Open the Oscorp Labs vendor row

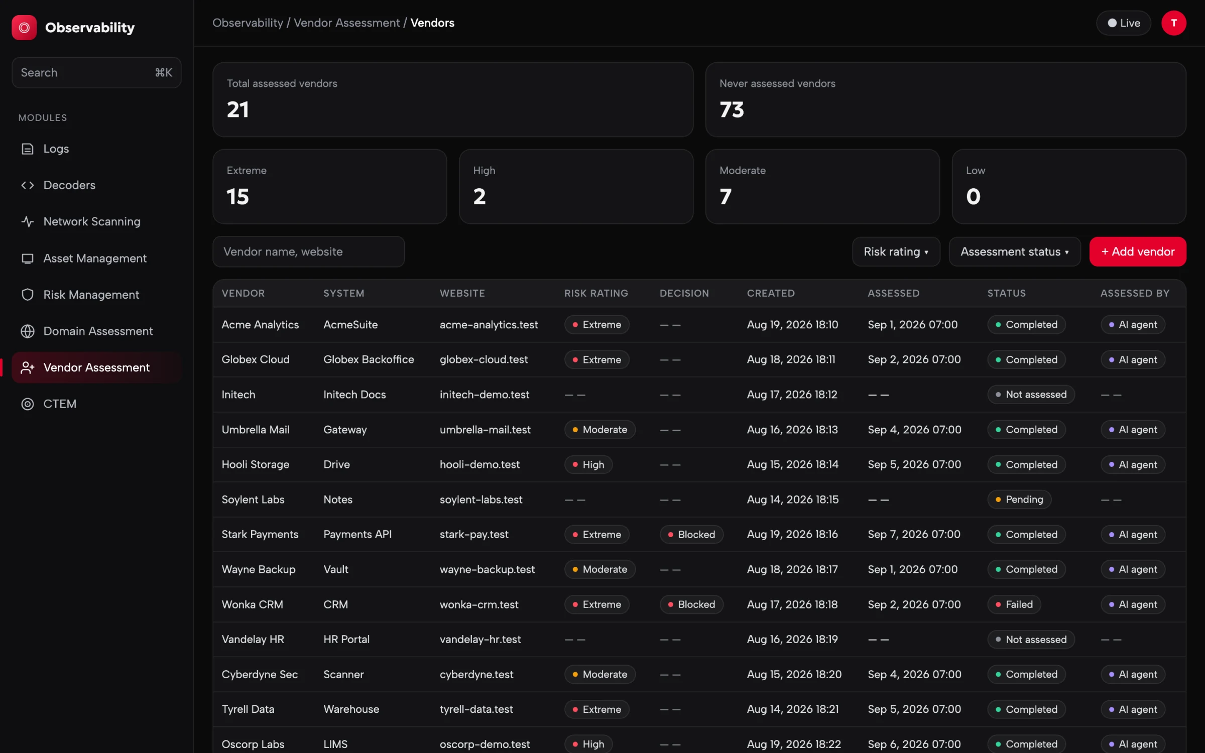(699, 740)
